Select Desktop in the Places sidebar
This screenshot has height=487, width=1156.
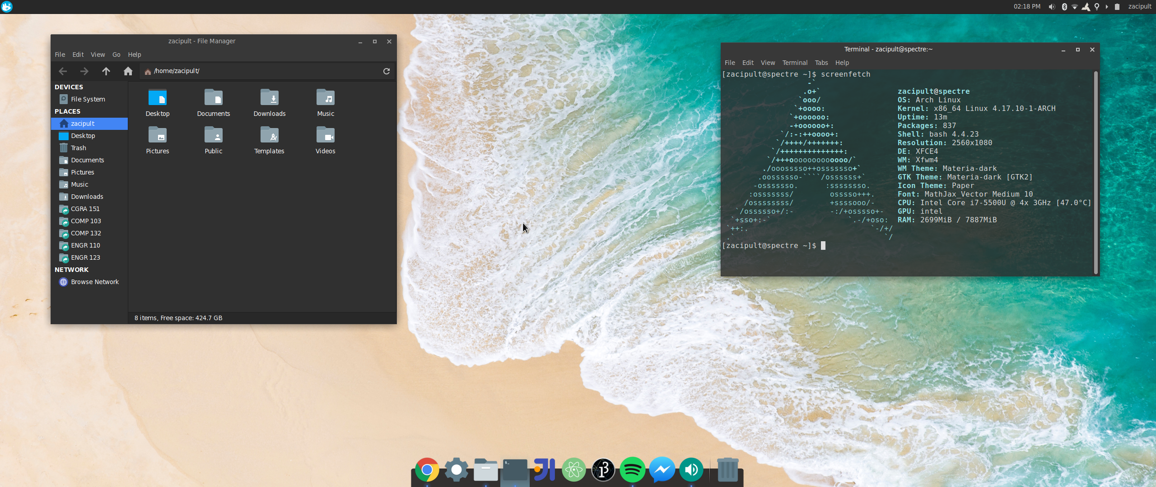coord(89,136)
